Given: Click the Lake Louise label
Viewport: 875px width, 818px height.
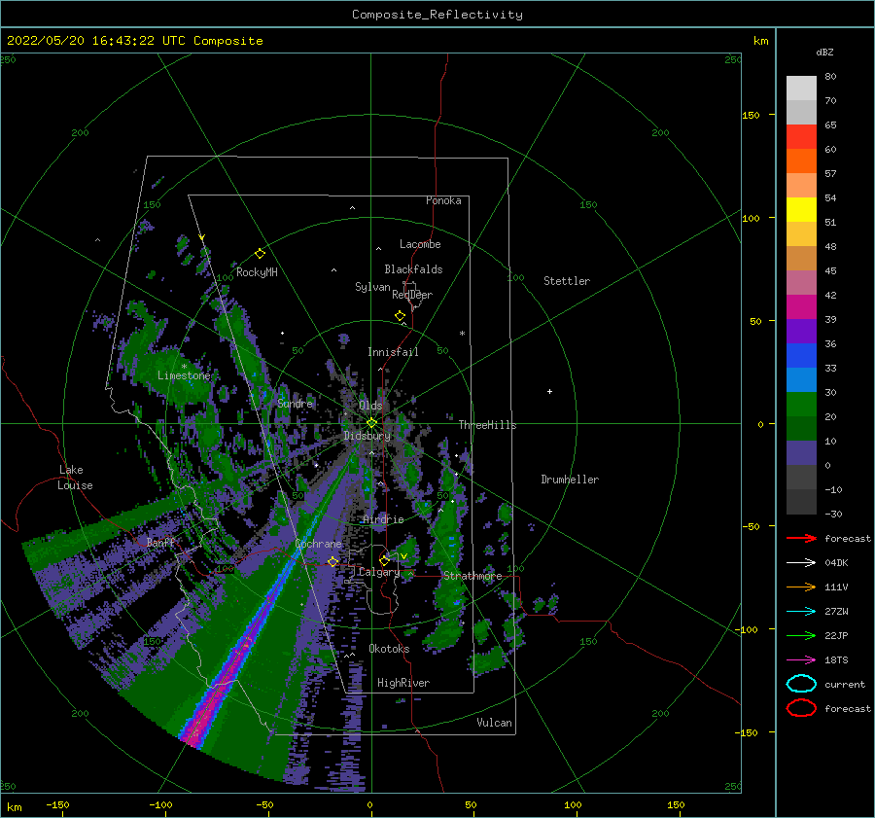Looking at the screenshot, I should [75, 478].
